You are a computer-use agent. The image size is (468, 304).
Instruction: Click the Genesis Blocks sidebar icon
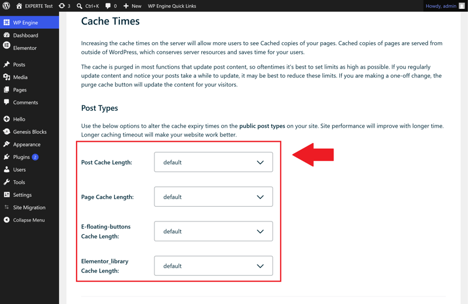click(6, 132)
